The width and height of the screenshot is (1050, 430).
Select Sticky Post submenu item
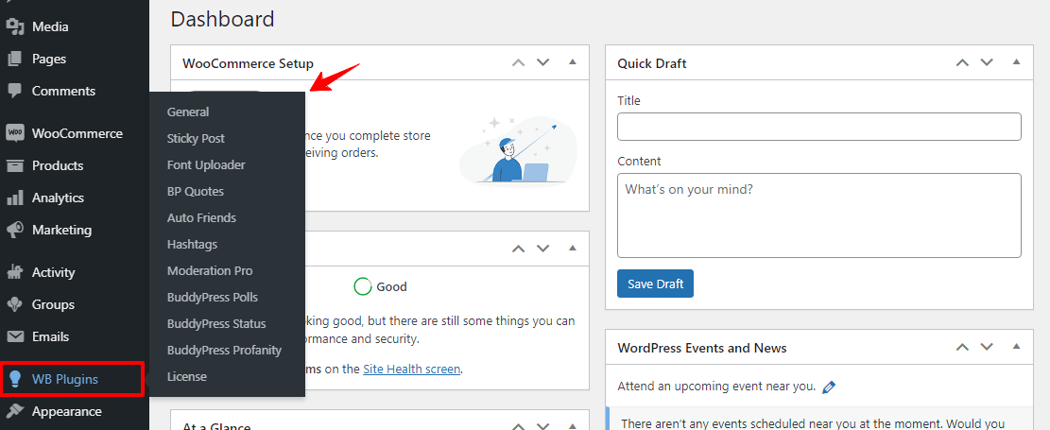(197, 139)
